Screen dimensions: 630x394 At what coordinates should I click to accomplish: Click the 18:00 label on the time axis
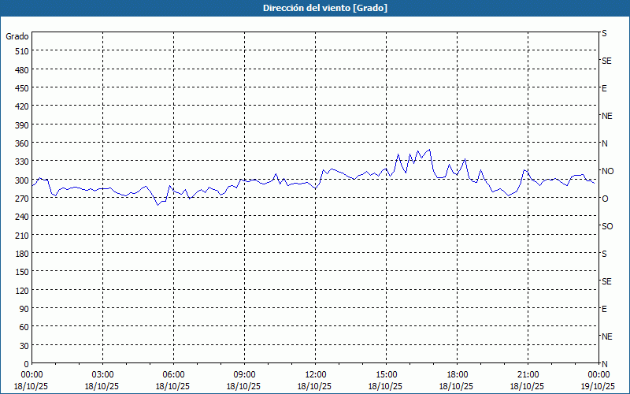click(457, 374)
